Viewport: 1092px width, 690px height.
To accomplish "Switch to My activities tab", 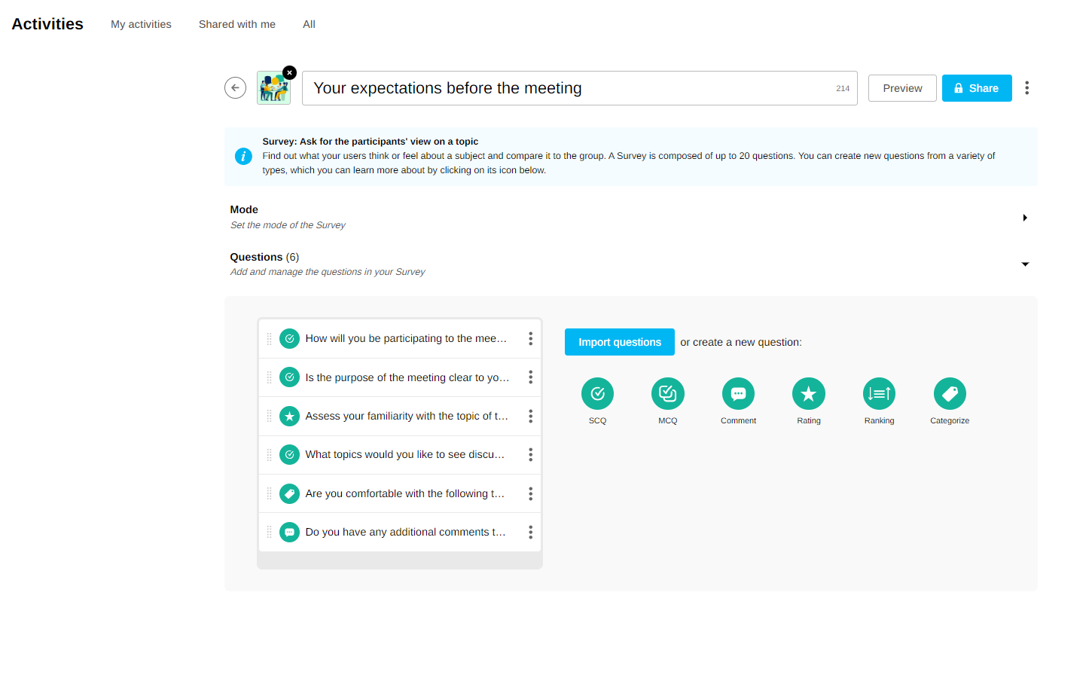I will point(141,24).
